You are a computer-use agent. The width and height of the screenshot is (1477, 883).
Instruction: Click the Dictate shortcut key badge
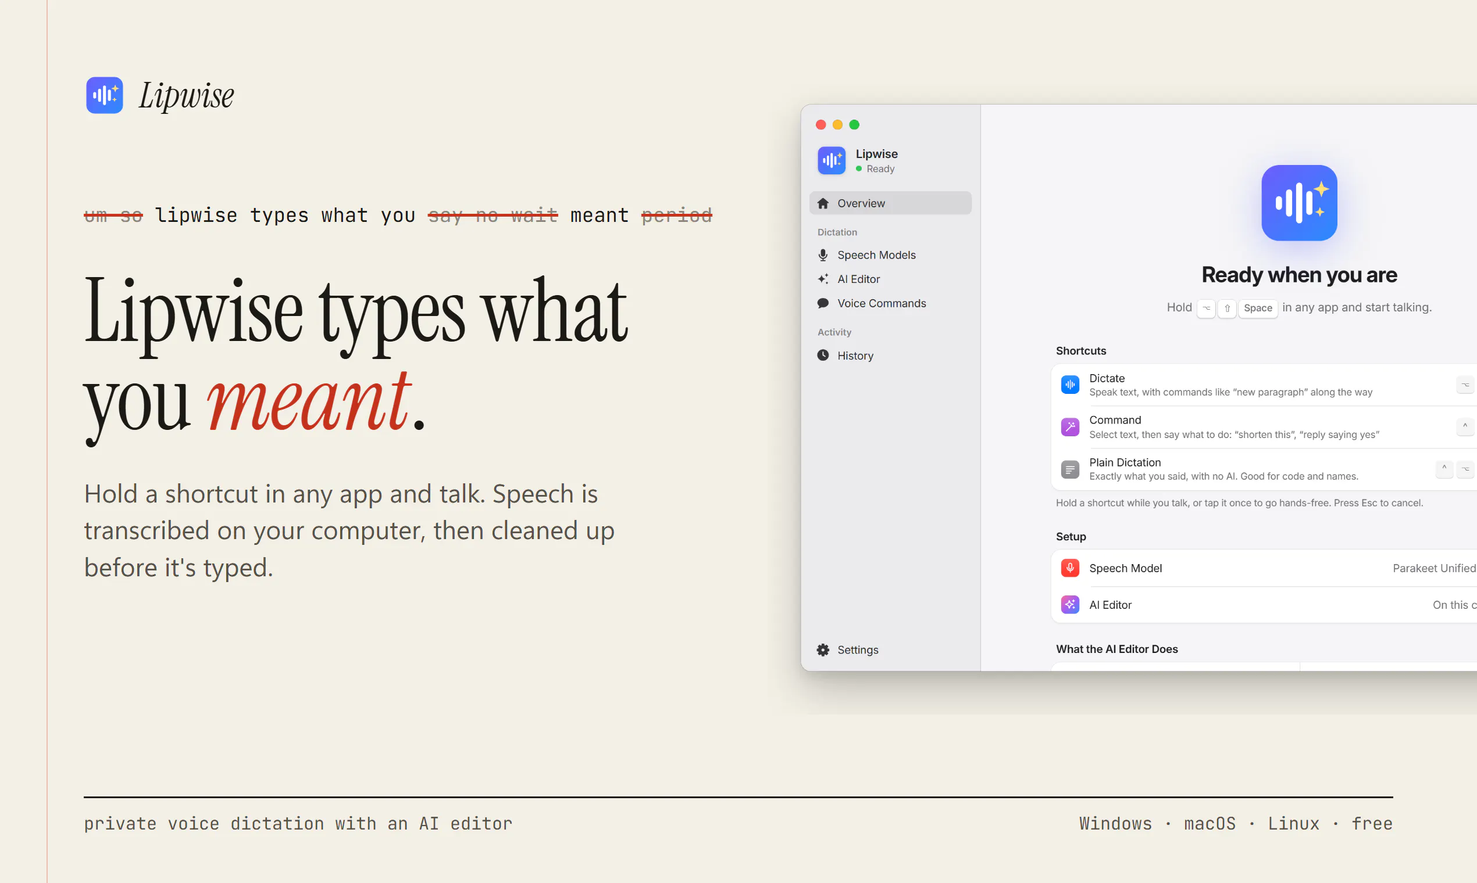1465,385
